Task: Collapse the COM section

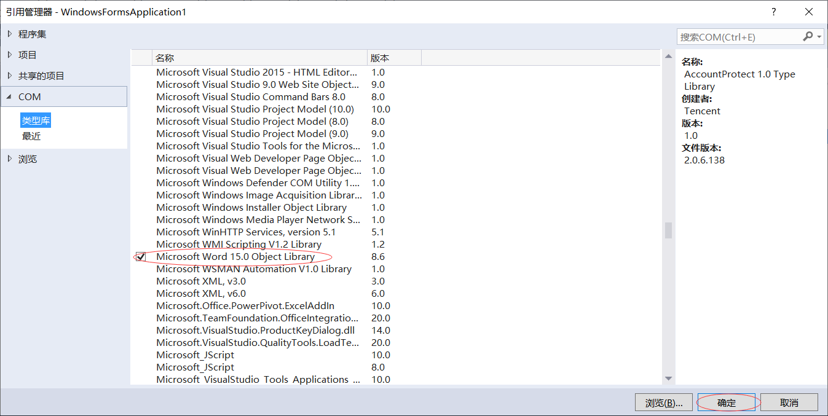Action: (x=9, y=96)
